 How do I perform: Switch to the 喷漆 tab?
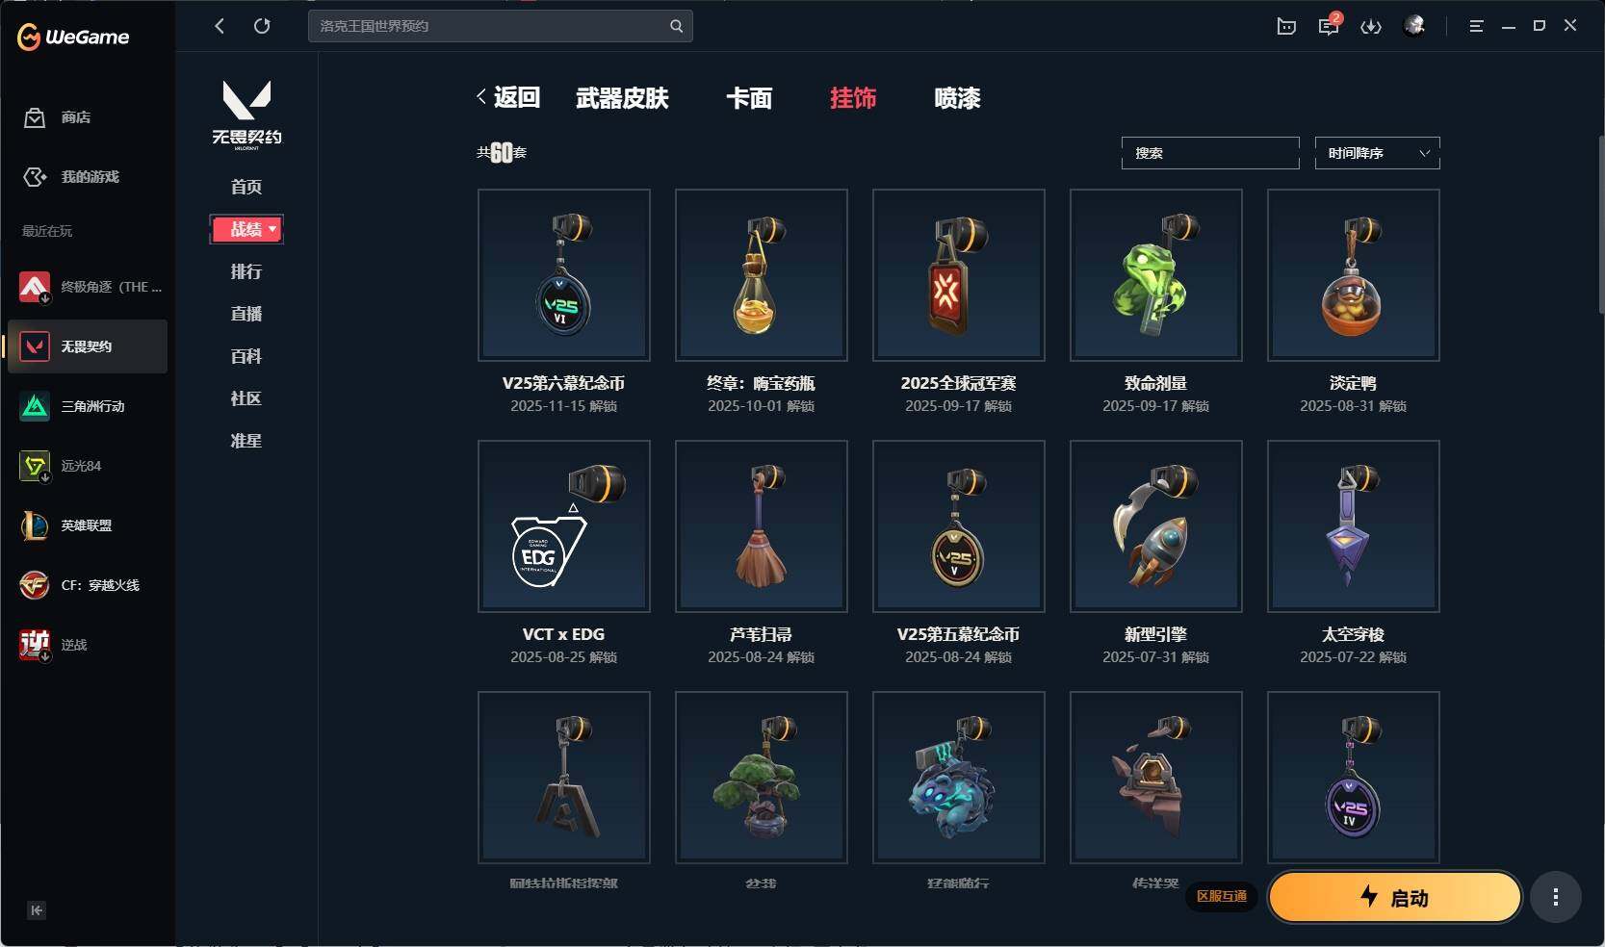(x=957, y=98)
